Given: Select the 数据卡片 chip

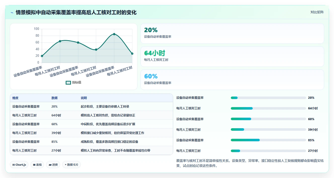Looking at the screenshot, I should [71, 165].
